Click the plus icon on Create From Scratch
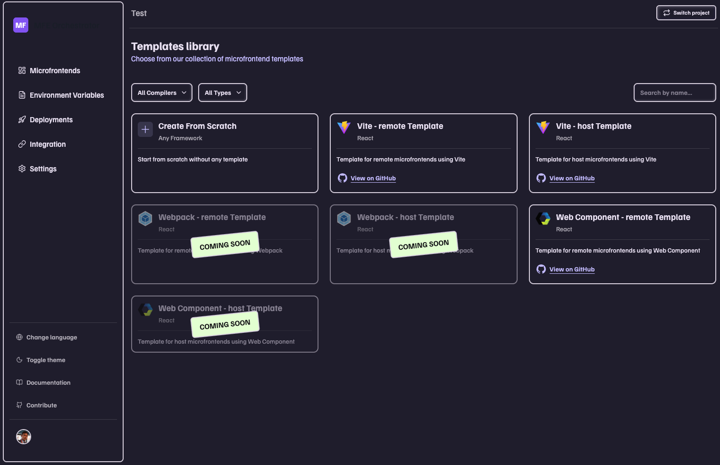This screenshot has width=720, height=465. [145, 129]
